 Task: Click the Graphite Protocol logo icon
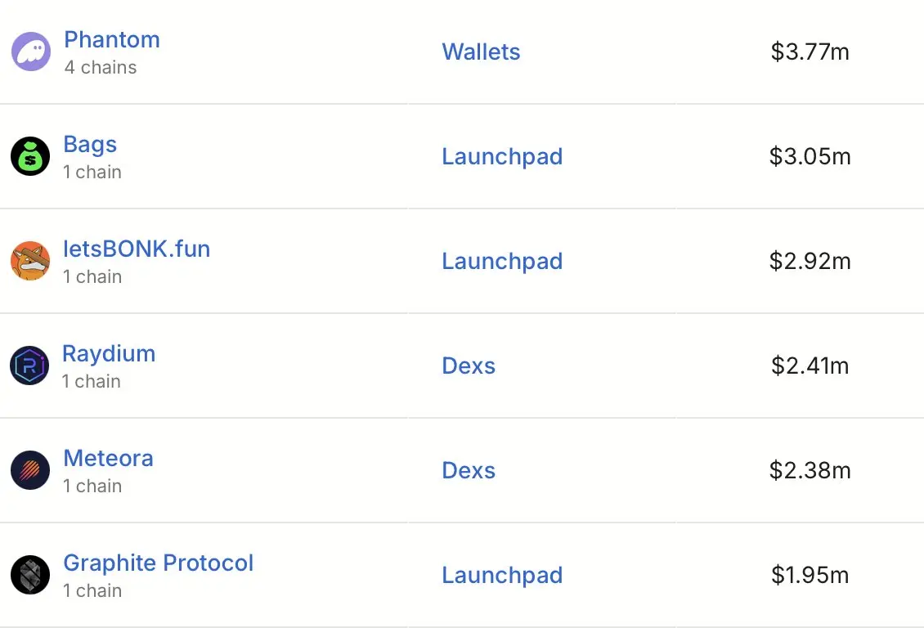[x=30, y=574]
